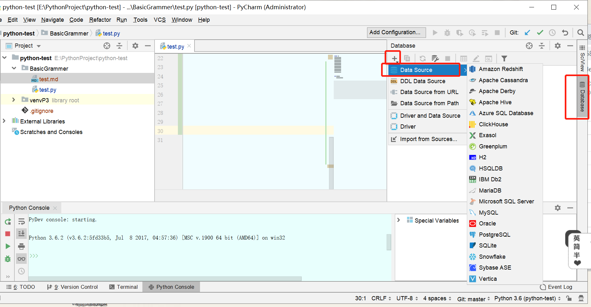Open the Refactor menu
591x307 pixels.
click(x=100, y=20)
